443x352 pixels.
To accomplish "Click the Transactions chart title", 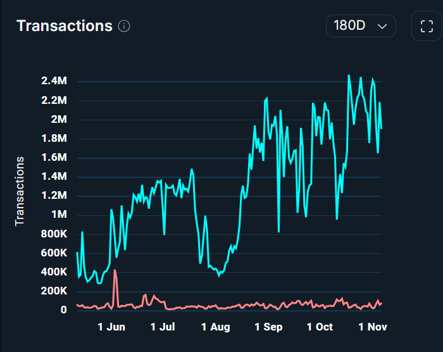I will [64, 26].
